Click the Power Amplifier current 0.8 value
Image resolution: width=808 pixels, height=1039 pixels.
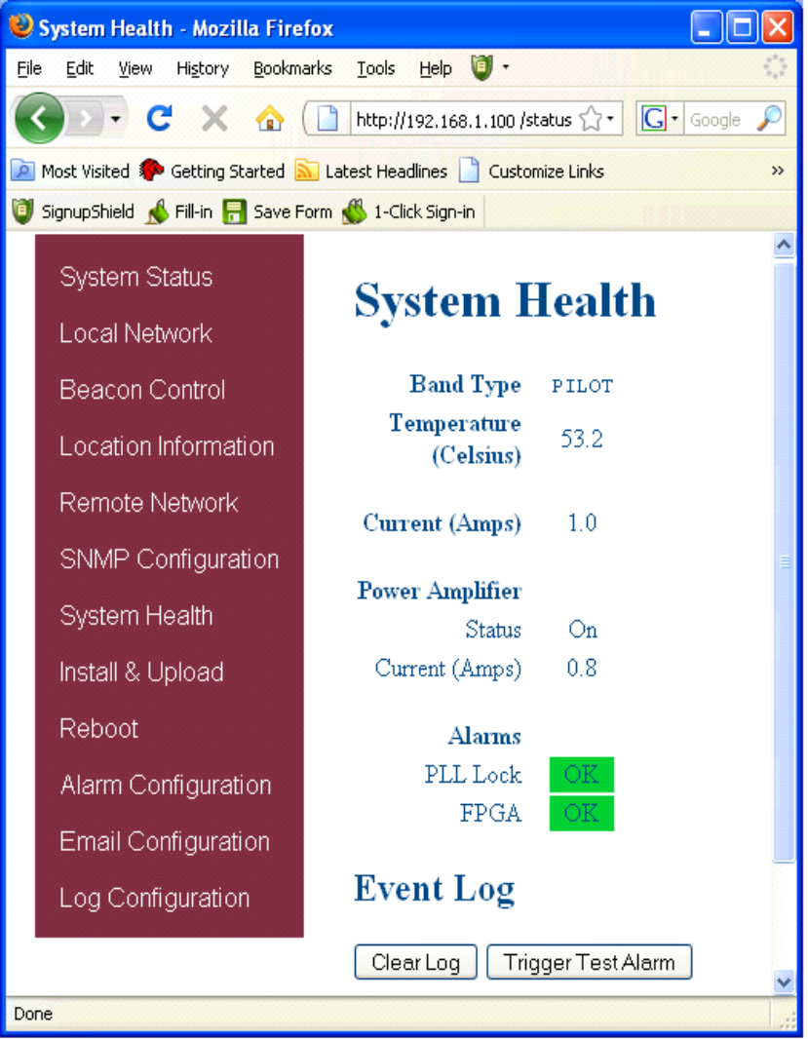[581, 668]
